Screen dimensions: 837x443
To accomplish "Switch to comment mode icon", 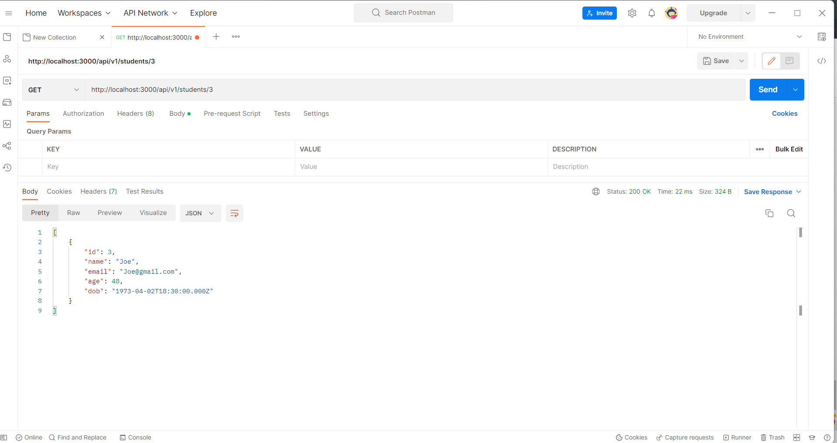I will 789,61.
